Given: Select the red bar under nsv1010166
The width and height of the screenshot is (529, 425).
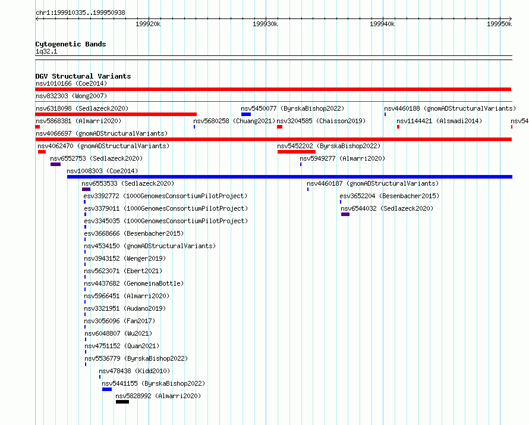Looking at the screenshot, I should (x=273, y=89).
